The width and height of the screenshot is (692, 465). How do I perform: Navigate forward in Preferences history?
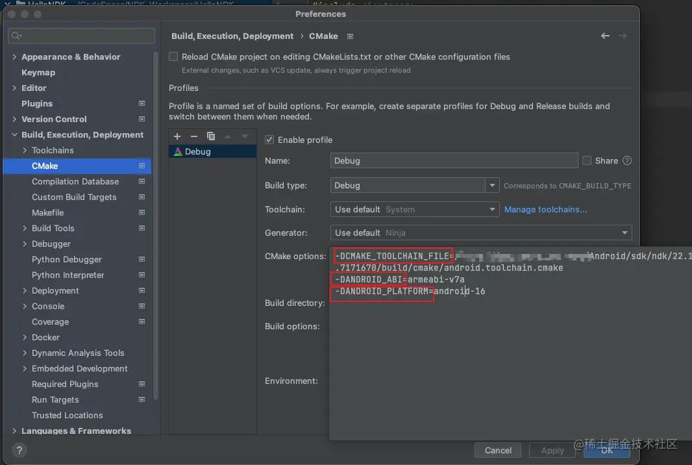point(623,36)
